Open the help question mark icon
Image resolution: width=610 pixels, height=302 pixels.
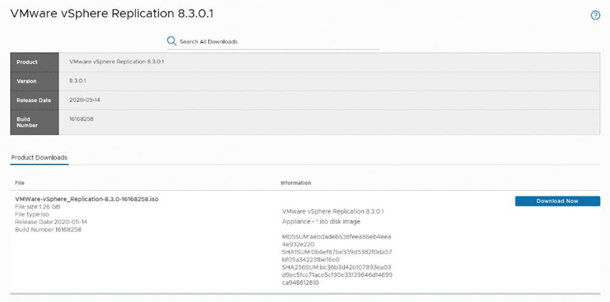tap(595, 16)
